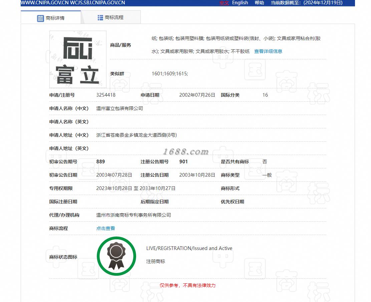The height and width of the screenshot is (302, 371).
Task: Click the 中文 language link
Action: coord(224,3)
